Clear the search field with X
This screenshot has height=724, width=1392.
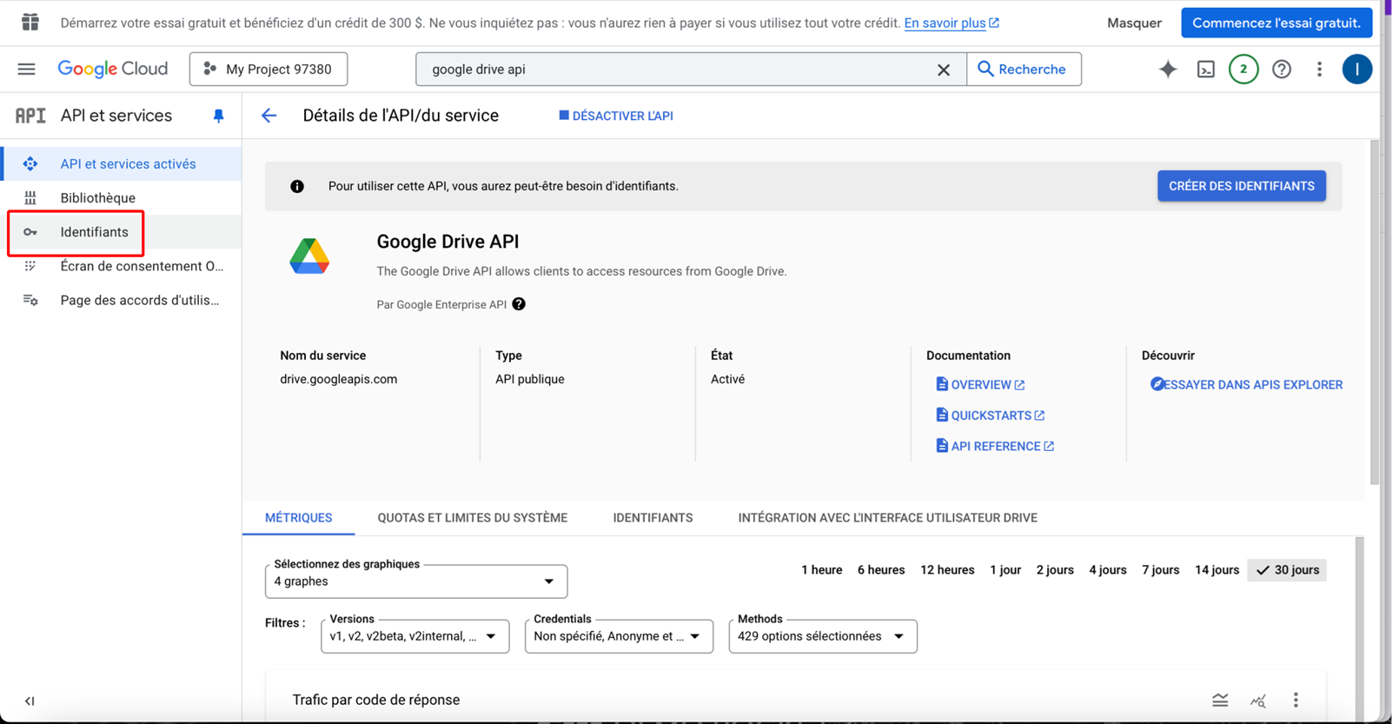click(x=944, y=70)
